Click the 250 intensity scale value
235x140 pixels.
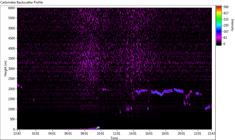[226, 25]
